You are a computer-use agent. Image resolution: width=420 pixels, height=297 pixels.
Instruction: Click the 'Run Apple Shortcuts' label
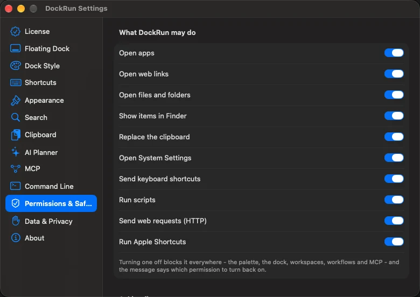152,242
